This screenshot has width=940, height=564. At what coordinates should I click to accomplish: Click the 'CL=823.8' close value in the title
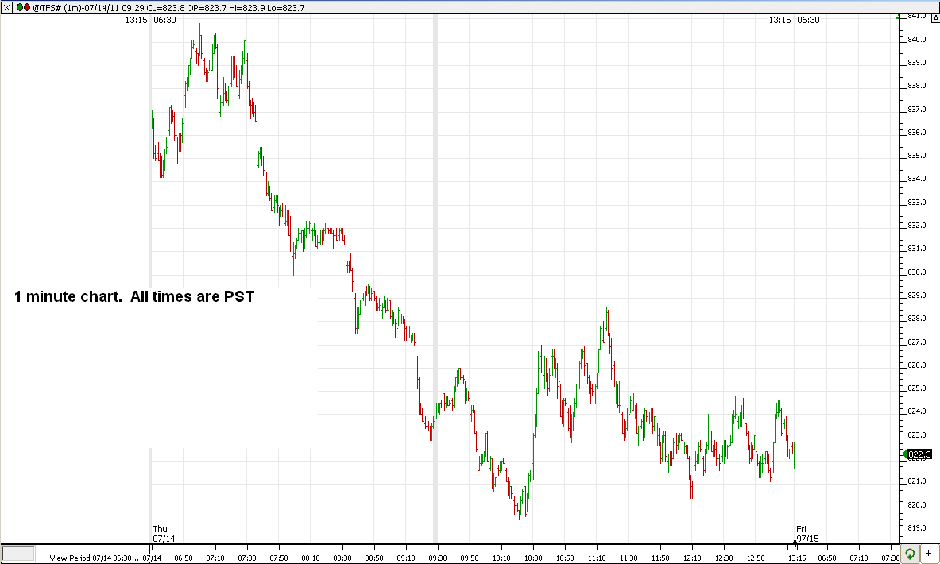166,8
